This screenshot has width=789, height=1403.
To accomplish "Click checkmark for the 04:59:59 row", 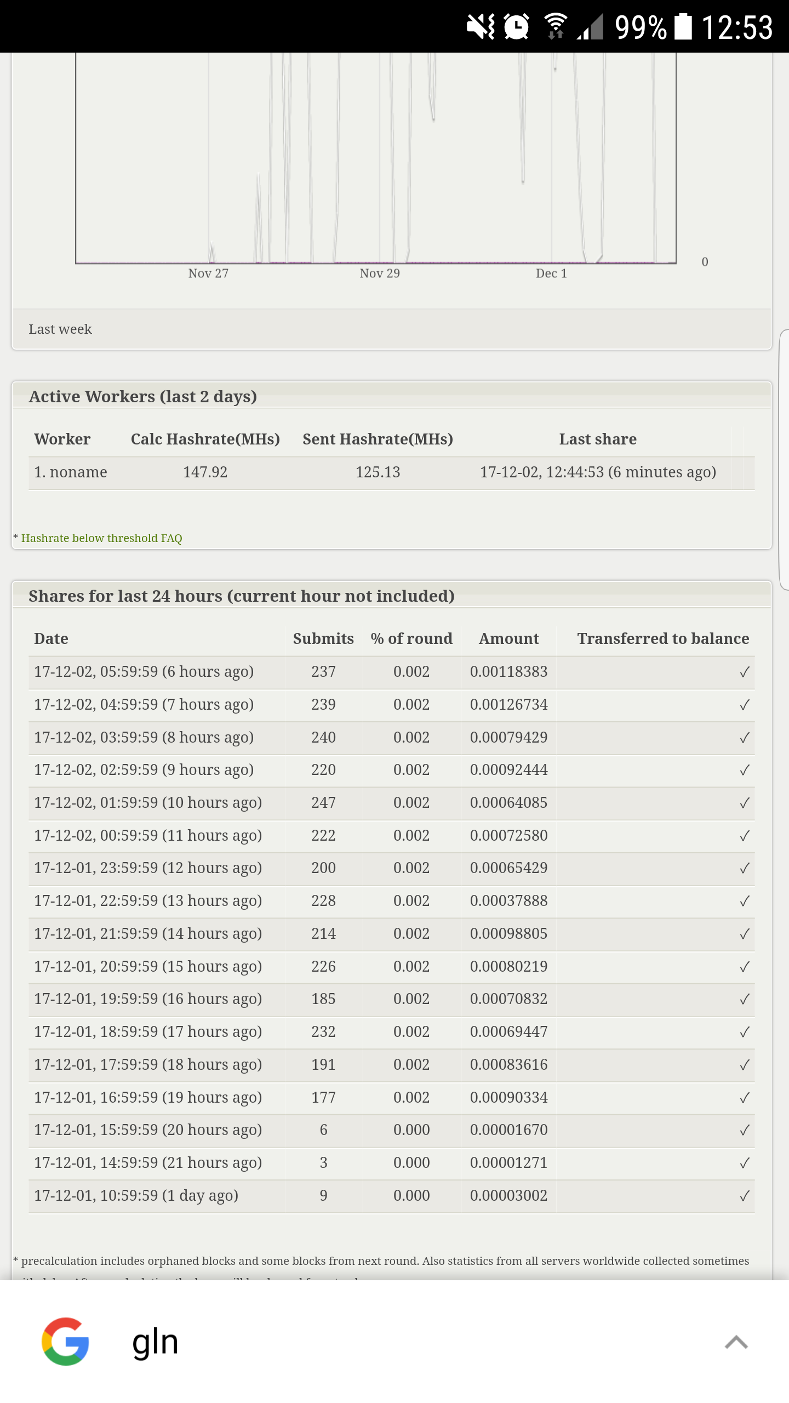I will click(744, 705).
